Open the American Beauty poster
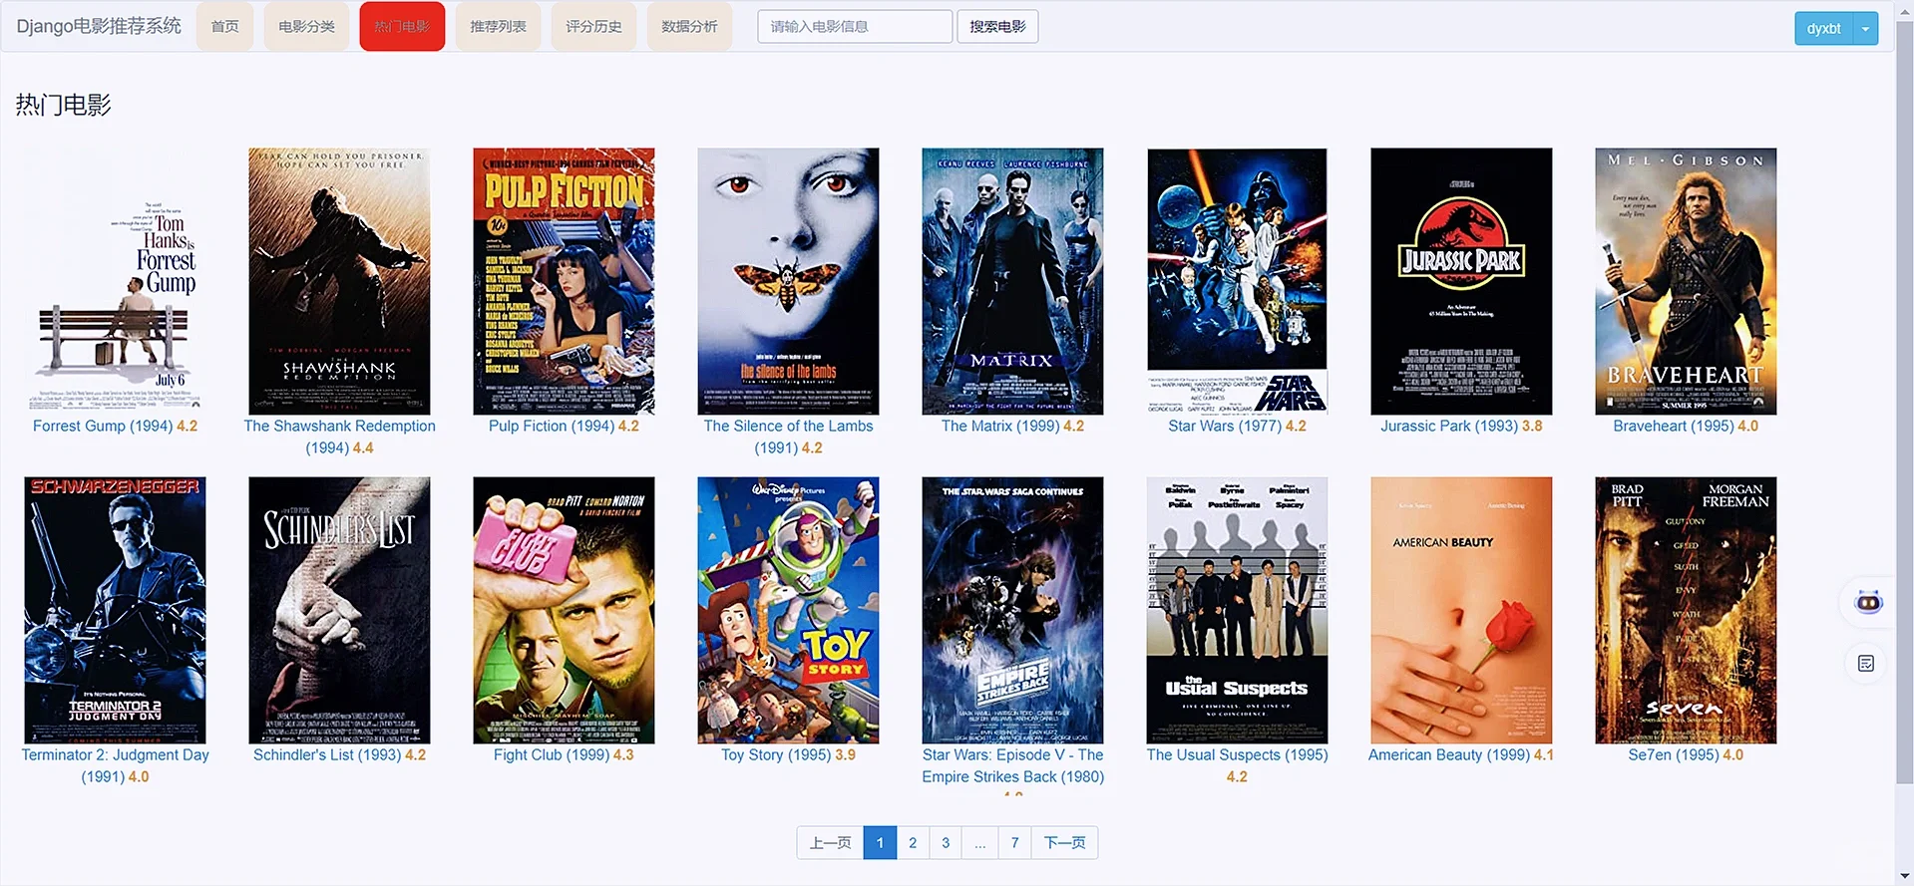This screenshot has height=886, width=1914. click(x=1461, y=610)
